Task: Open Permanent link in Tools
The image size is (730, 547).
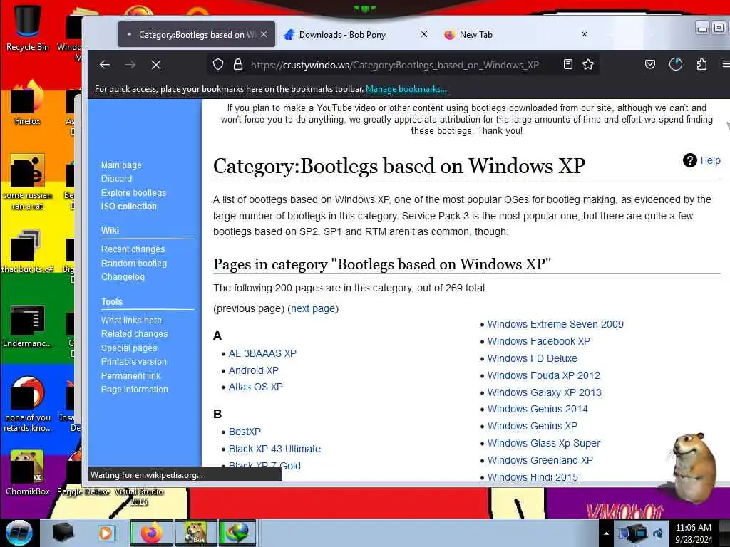Action: pos(130,375)
